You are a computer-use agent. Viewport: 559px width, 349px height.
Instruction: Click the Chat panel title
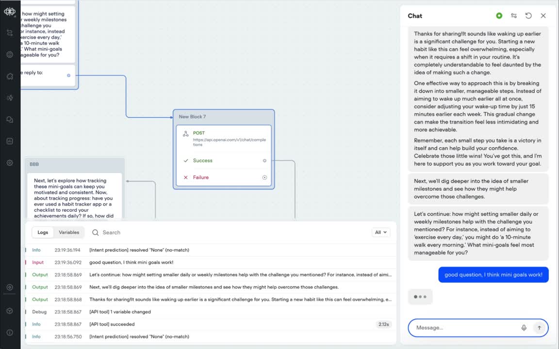(415, 16)
